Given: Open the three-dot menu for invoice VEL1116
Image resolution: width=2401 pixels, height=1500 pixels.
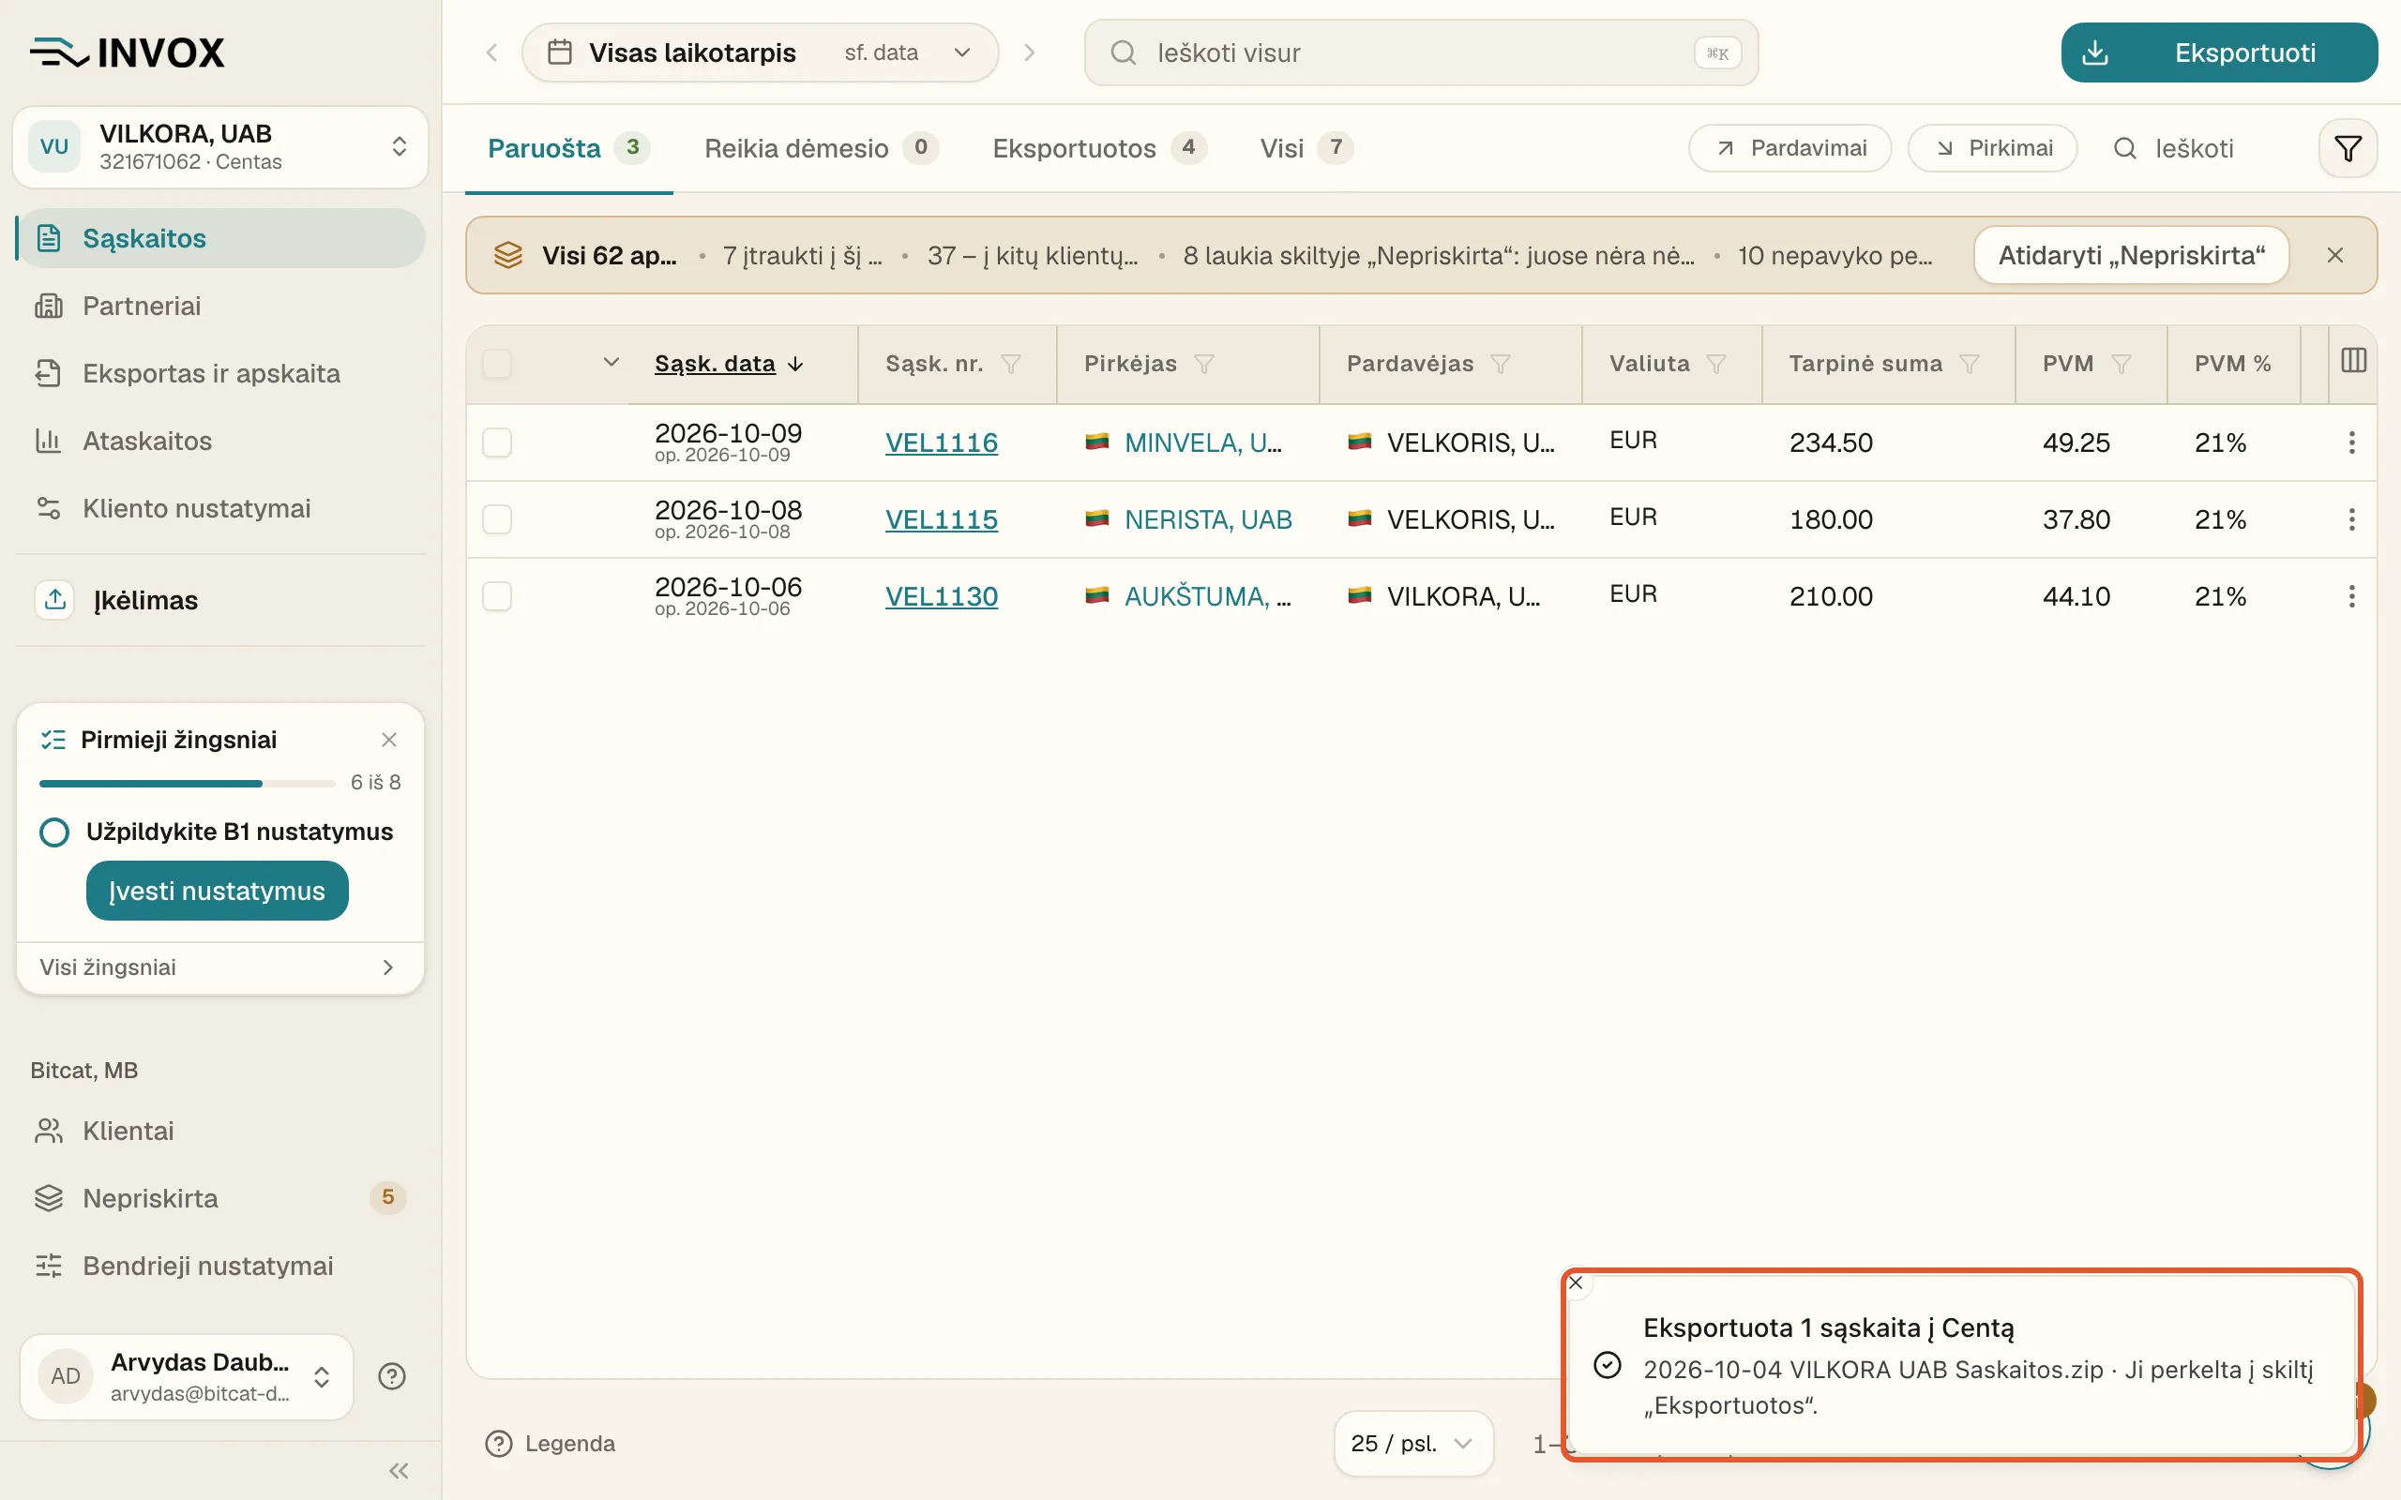Looking at the screenshot, I should coord(2351,442).
